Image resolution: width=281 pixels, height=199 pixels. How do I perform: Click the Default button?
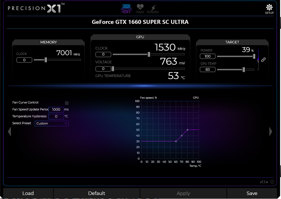[97, 193]
